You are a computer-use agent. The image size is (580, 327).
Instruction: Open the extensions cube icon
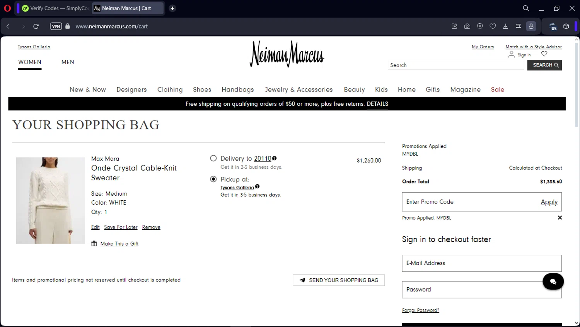pos(566,26)
